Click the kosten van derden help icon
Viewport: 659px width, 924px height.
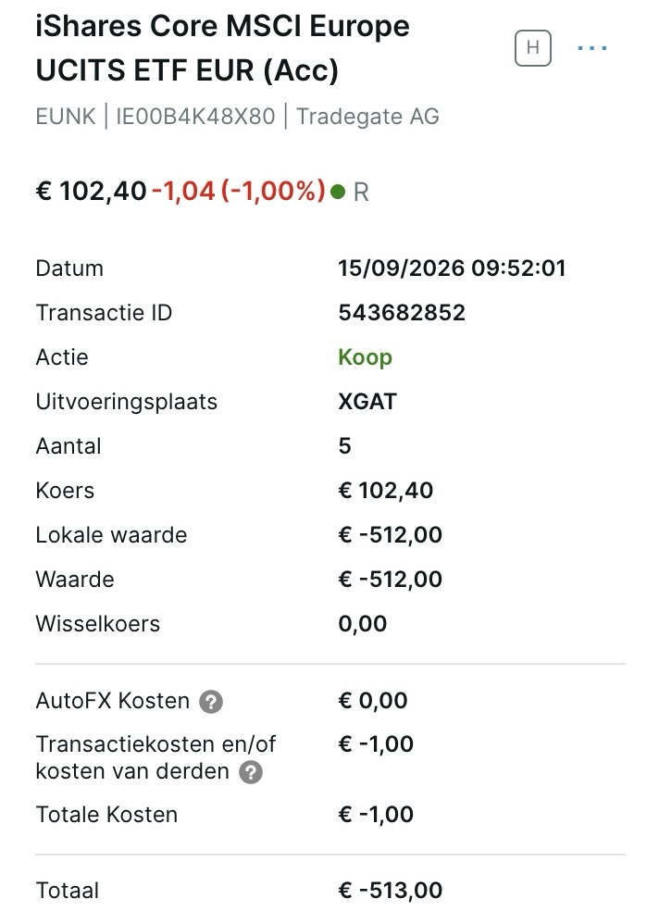pyautogui.click(x=250, y=772)
